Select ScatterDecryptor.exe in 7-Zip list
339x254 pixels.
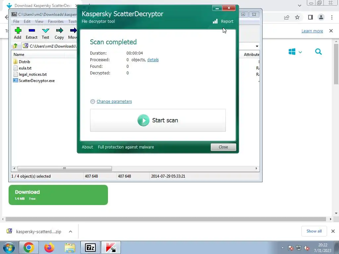34,81
